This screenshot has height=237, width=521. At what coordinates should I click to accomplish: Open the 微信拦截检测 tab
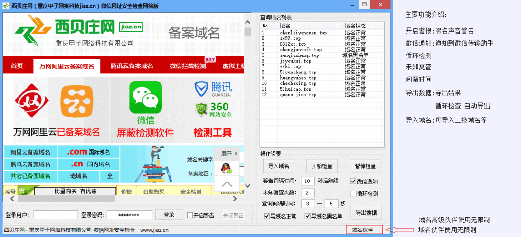(x=188, y=65)
